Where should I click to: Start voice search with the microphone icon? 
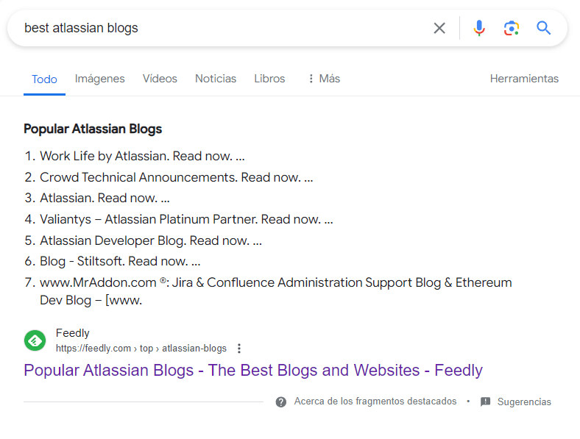pyautogui.click(x=479, y=28)
